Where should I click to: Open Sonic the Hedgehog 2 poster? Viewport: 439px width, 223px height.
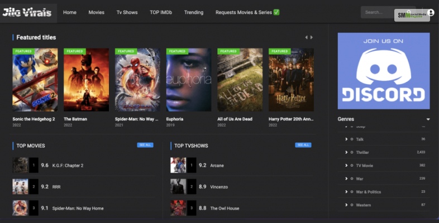tap(35, 80)
